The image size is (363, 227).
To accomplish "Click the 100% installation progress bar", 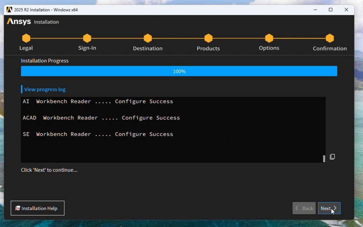I will (179, 71).
